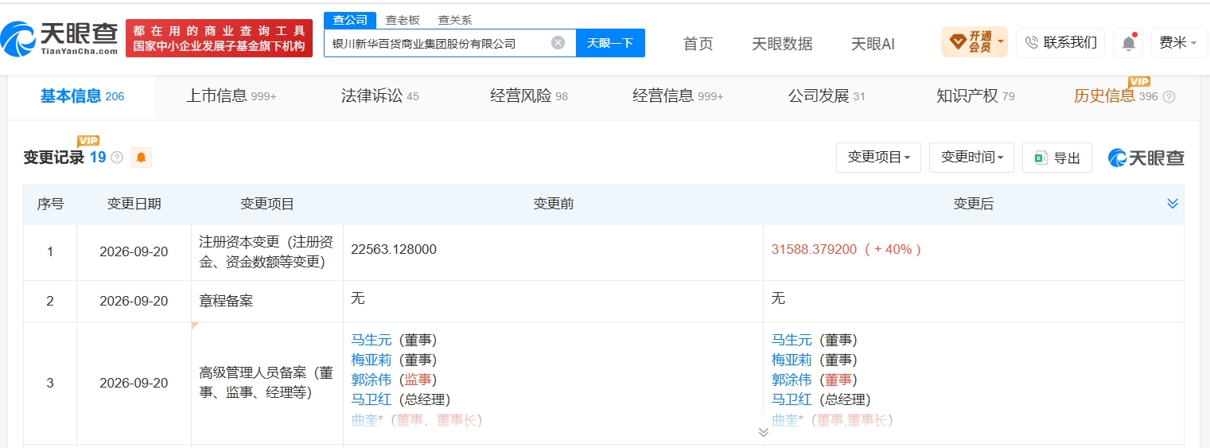Select the 查公司 search tab
1210x448 pixels.
(x=350, y=20)
